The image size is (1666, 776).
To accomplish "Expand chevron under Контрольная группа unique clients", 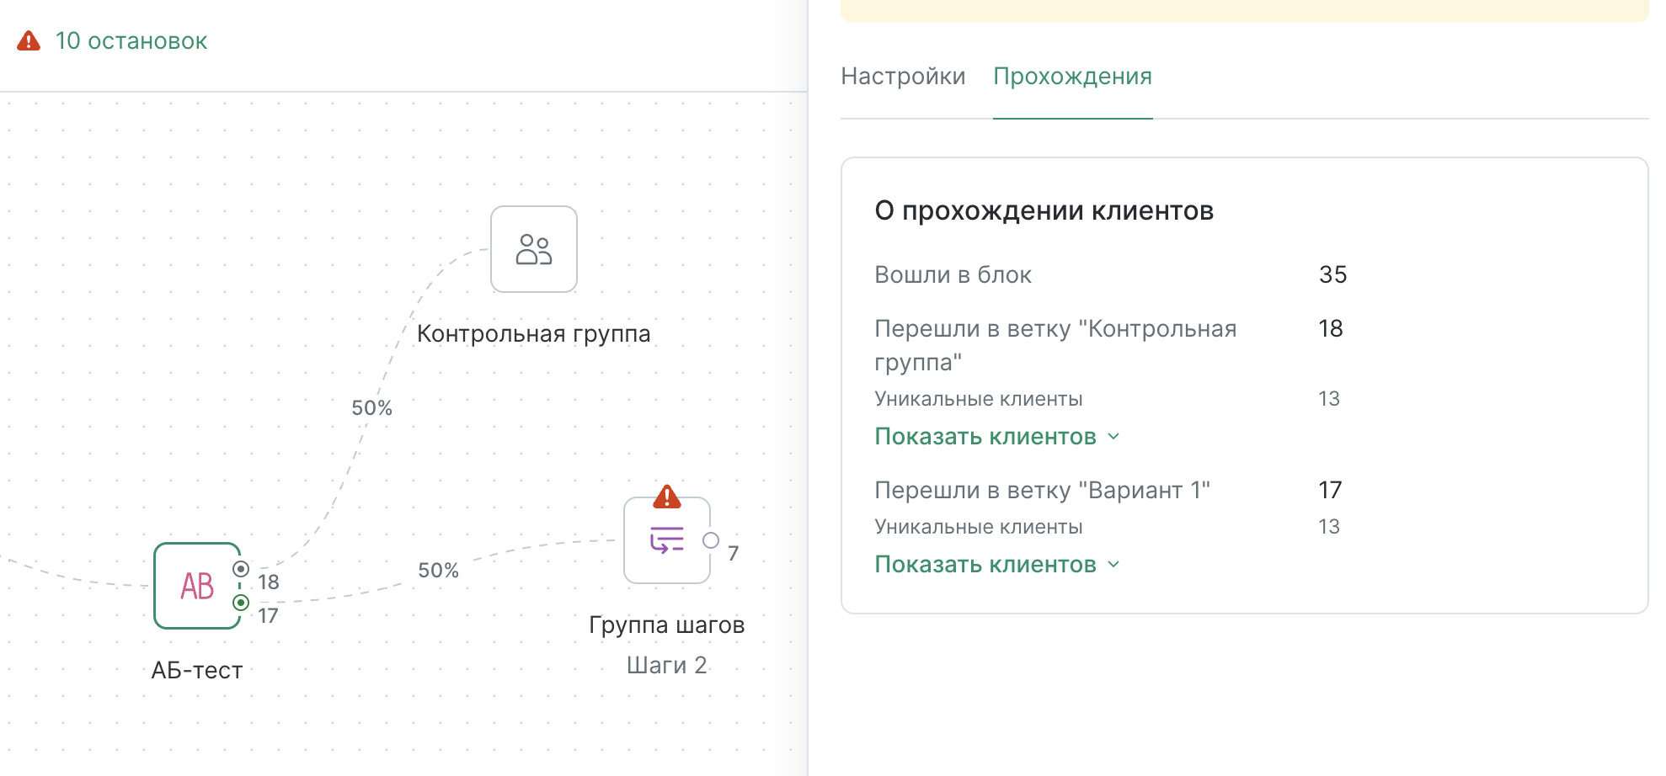I will pos(1113,437).
